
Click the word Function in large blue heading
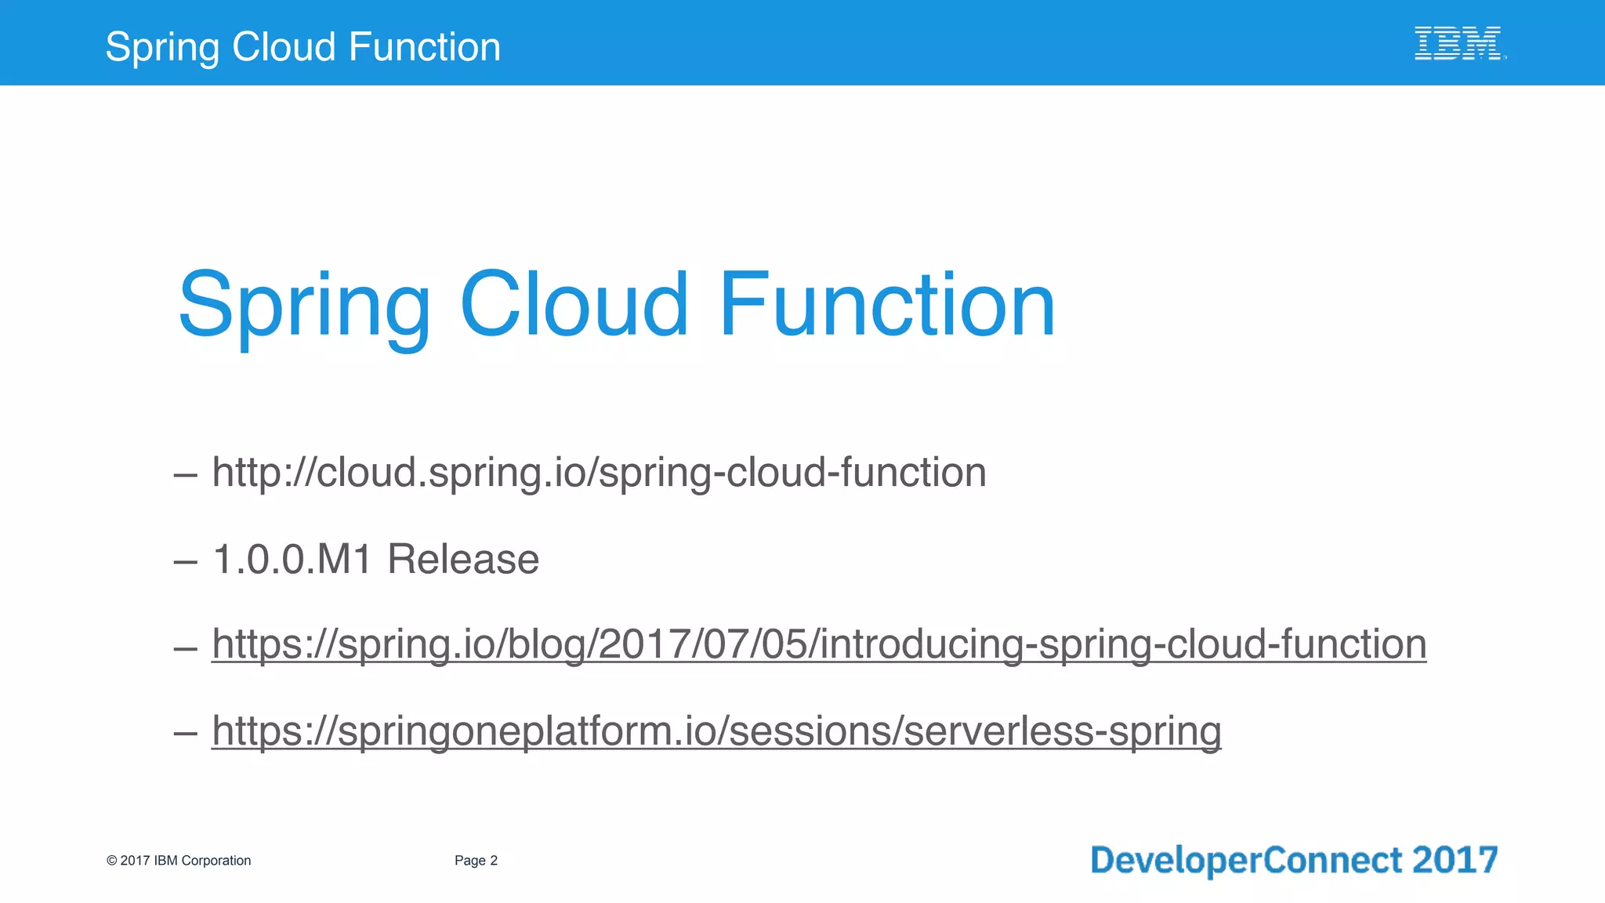pyautogui.click(x=886, y=304)
